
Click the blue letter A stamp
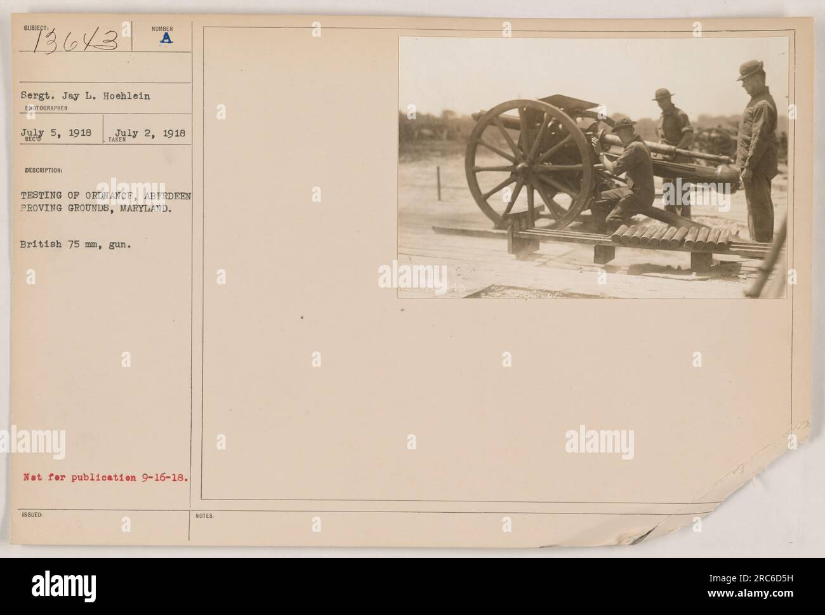point(165,39)
